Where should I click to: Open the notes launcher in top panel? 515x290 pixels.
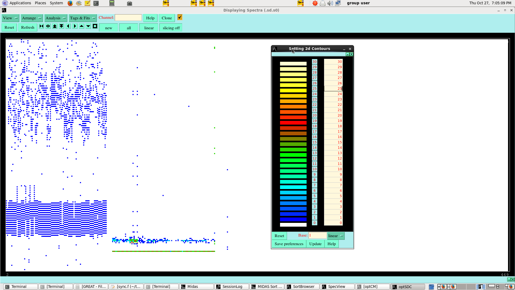point(87,3)
